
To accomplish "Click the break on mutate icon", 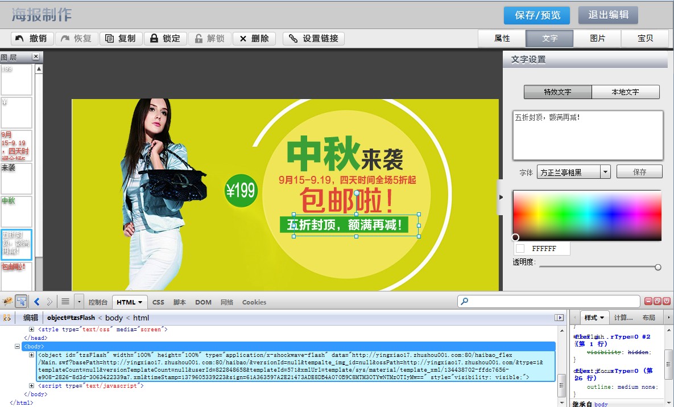I will click(7, 318).
